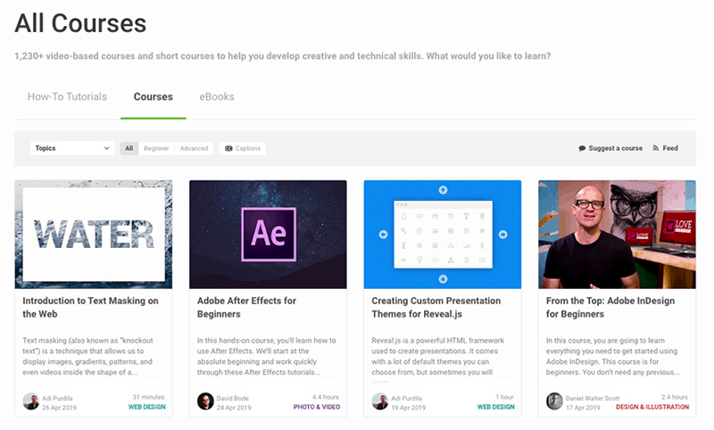Viewport: 714px width, 430px height.
Task: Open Adobe After Effects for Beginners title
Action: [x=246, y=307]
